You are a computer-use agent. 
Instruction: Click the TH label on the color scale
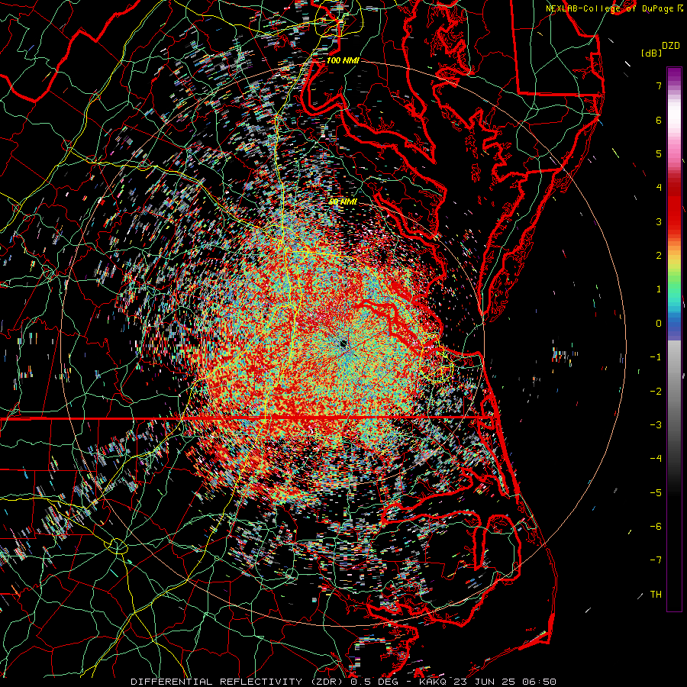click(656, 595)
